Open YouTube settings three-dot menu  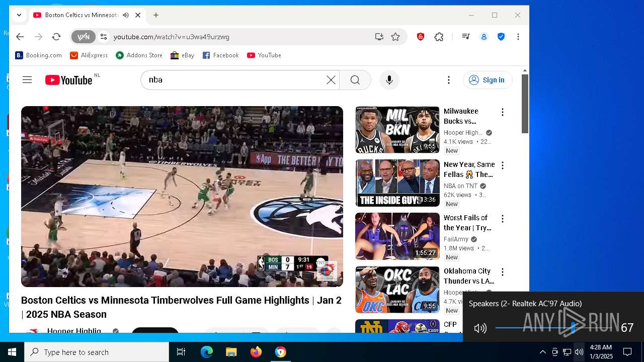coord(449,80)
